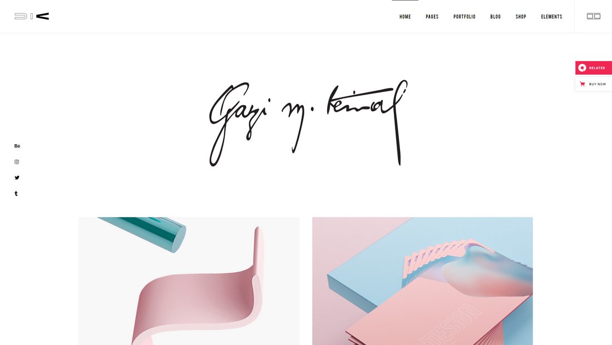Click the Buy Now button

(x=594, y=84)
